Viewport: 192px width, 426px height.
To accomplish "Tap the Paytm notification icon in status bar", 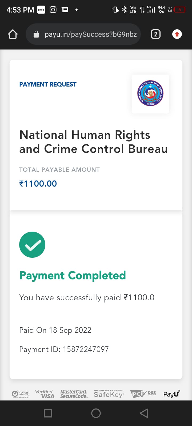I will 41,10.
